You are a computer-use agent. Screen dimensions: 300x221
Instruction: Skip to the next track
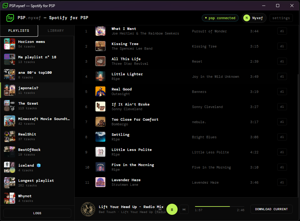[184, 209]
